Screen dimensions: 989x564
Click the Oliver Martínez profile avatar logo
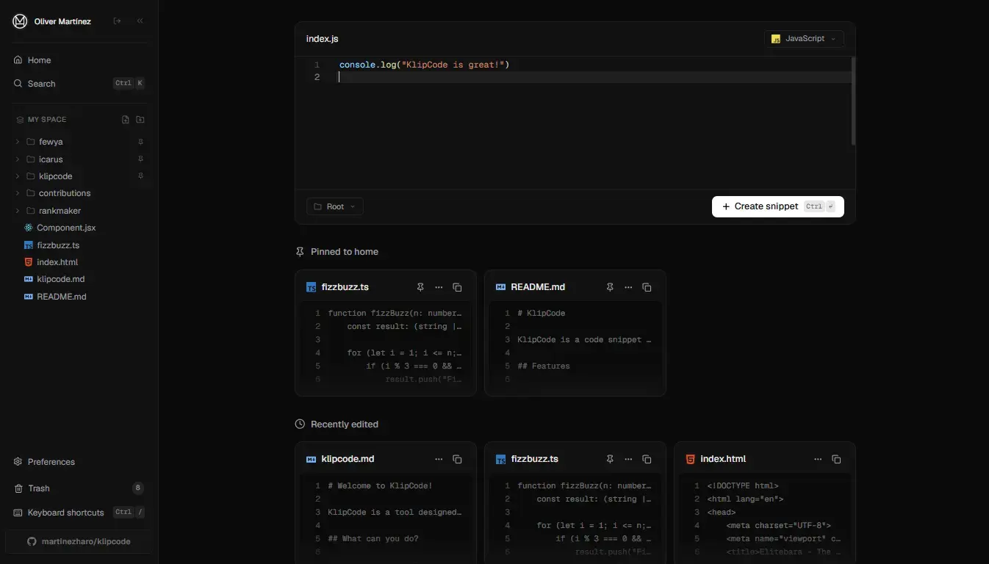click(20, 21)
